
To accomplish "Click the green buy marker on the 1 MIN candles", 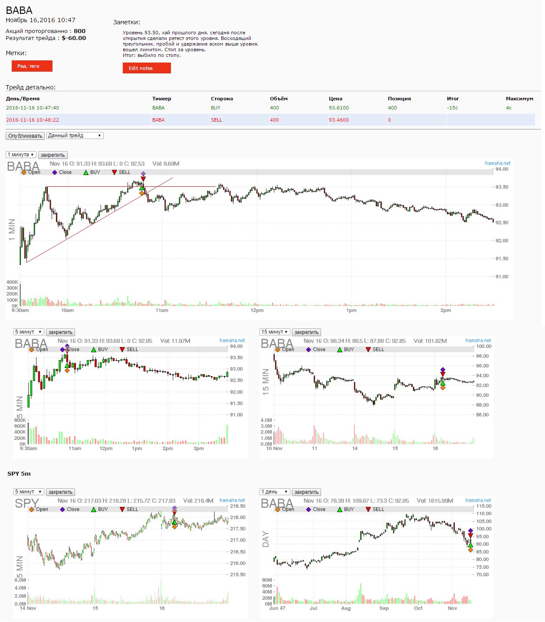I will coord(142,188).
